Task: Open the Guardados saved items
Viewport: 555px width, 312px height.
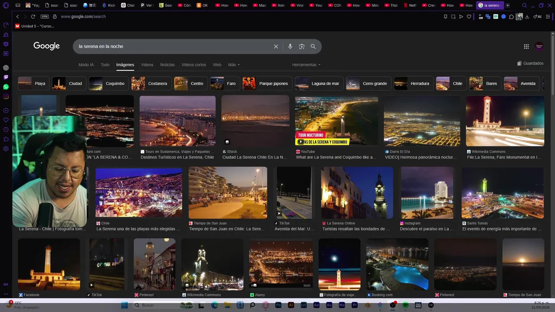Action: (530, 63)
